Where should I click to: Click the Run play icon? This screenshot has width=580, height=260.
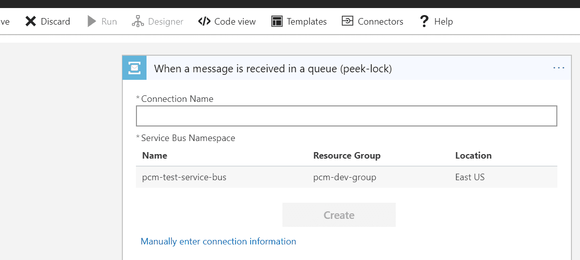coord(91,22)
